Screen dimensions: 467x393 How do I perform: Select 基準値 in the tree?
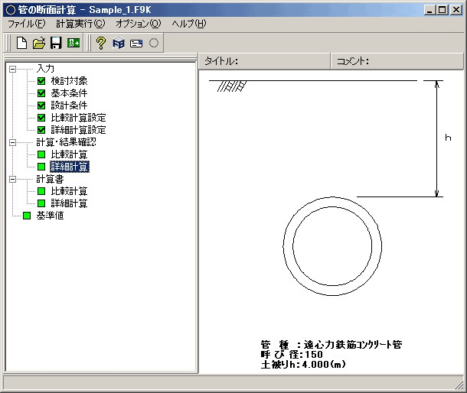(50, 216)
